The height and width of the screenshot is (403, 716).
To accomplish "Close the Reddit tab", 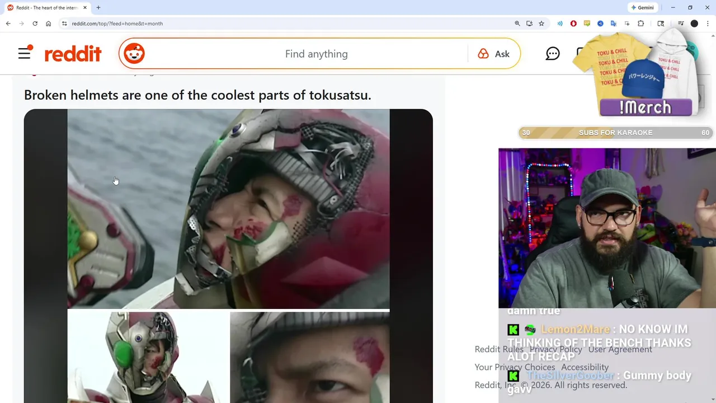I will [85, 8].
